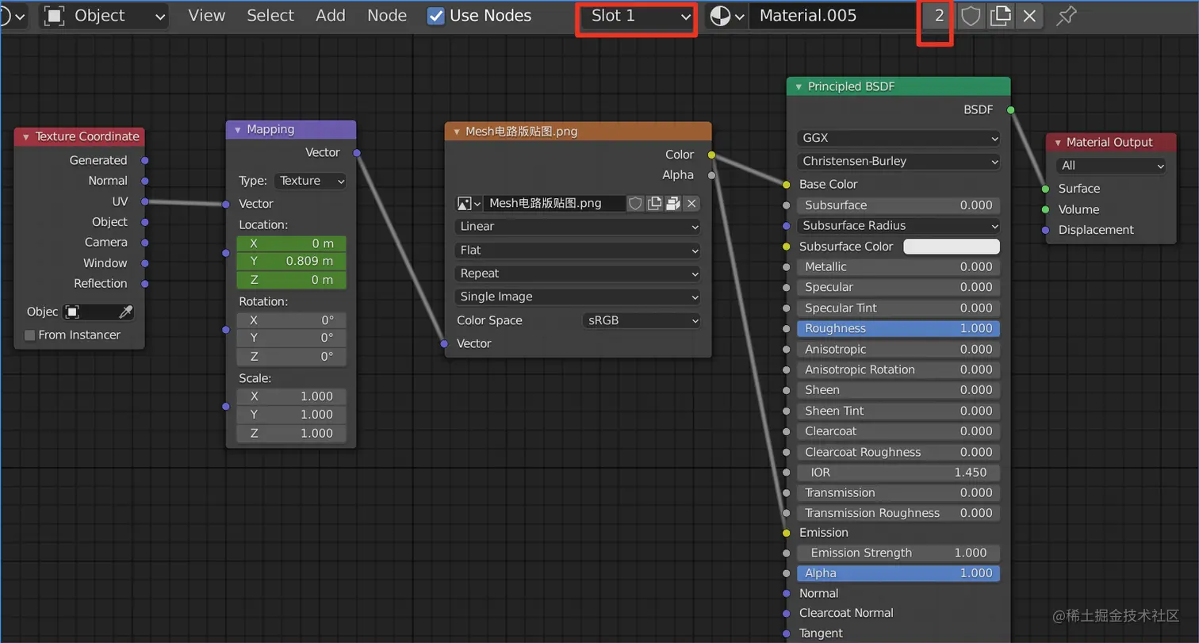Screen dimensions: 1199x643
Task: Click the Mapping node's Vector output socket
Action: tap(356, 153)
